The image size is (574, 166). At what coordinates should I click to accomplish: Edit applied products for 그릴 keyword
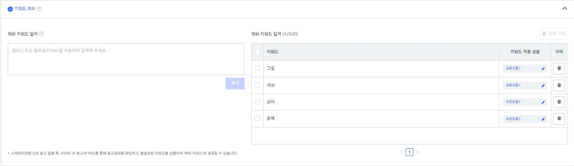[x=543, y=69]
